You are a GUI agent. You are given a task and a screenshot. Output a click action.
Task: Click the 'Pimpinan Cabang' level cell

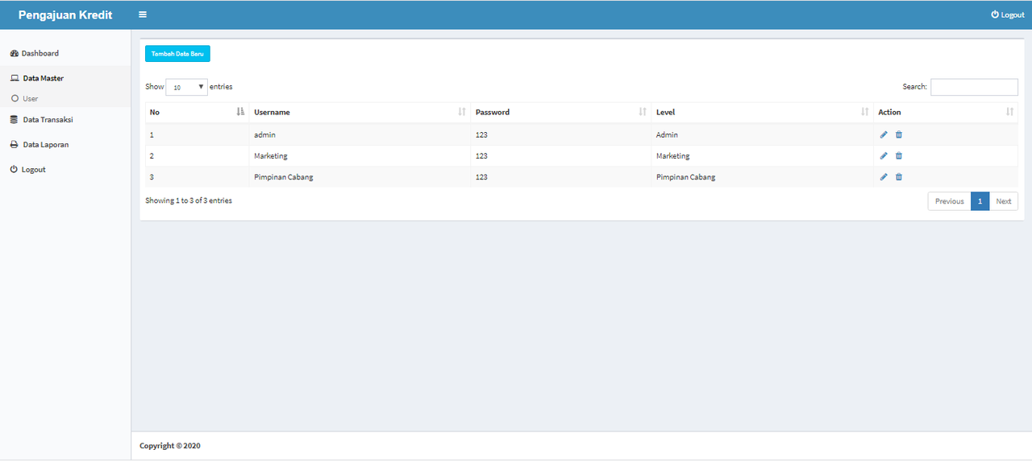coord(763,176)
